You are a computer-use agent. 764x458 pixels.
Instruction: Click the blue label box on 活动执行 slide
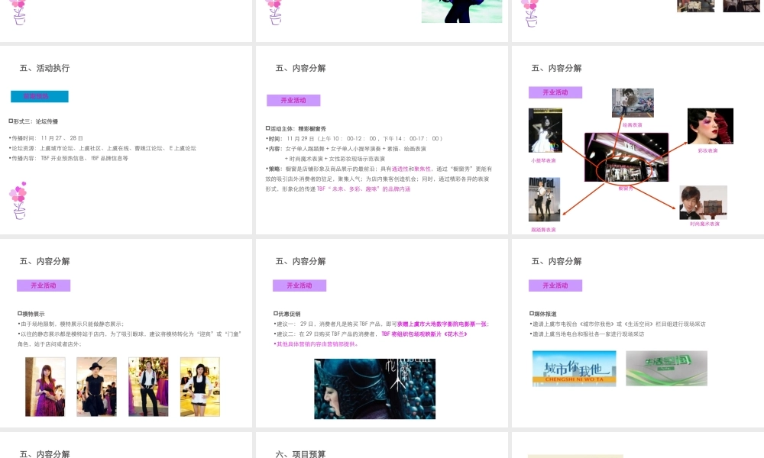(x=40, y=96)
